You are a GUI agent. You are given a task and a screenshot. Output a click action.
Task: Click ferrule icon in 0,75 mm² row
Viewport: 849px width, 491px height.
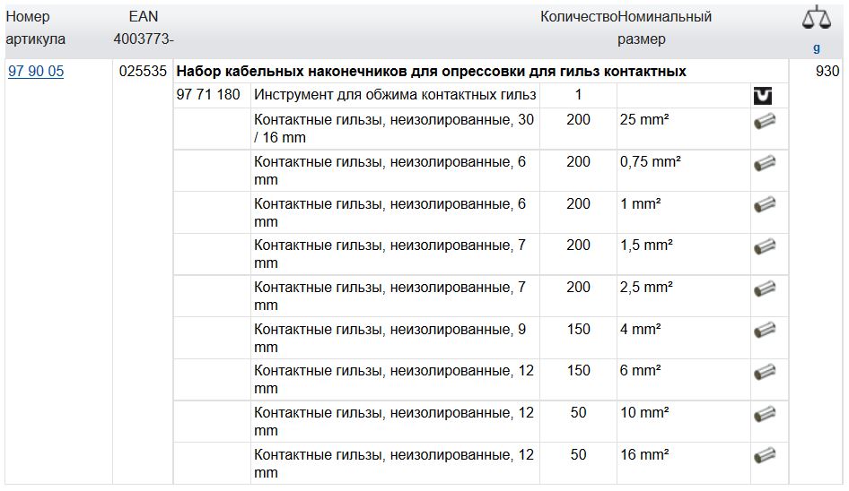[764, 163]
